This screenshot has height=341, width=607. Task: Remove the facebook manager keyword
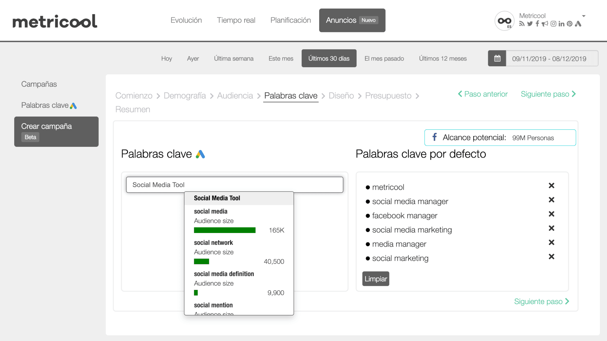[551, 214]
